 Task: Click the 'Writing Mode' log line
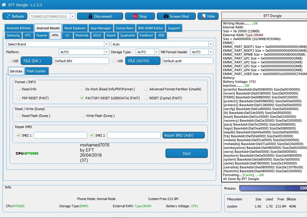[x=240, y=23]
